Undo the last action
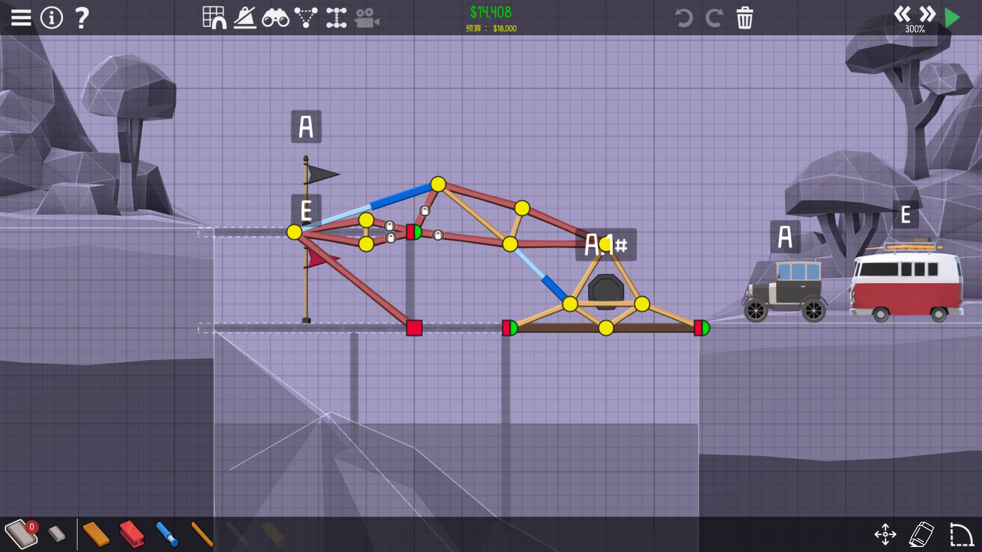The image size is (982, 552). tap(683, 18)
